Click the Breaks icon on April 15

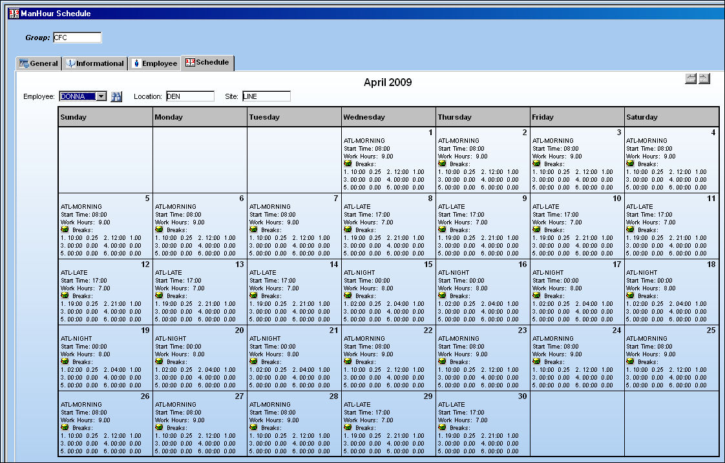point(348,296)
